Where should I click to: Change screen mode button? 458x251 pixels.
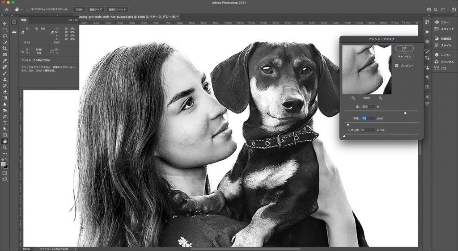pos(4,179)
